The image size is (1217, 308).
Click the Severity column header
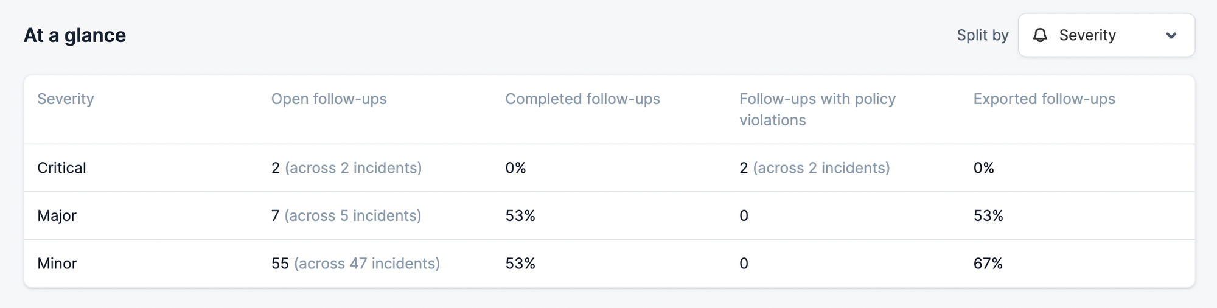pyautogui.click(x=66, y=99)
